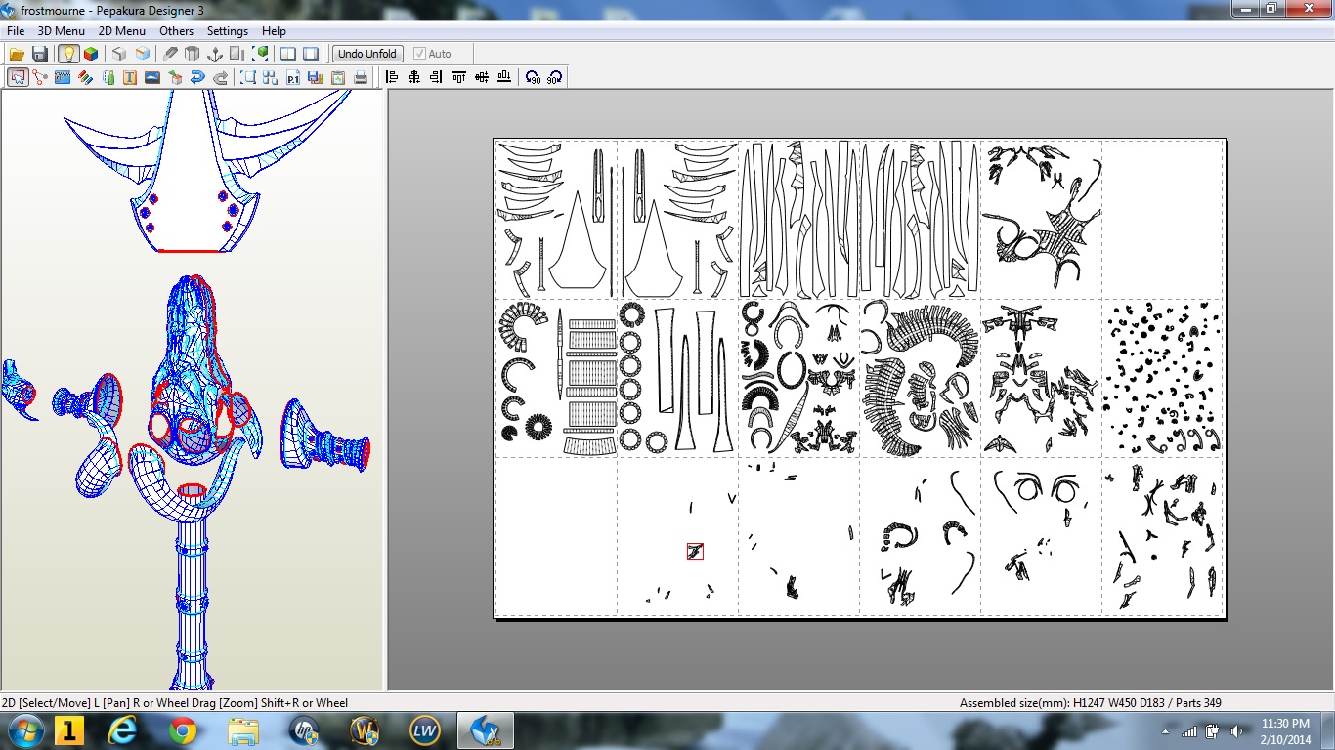Click the recycle page icon
The height and width of the screenshot is (750, 1335).
338,77
